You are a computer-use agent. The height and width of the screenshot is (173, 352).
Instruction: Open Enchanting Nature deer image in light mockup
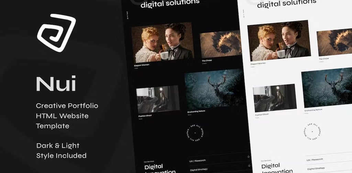(327, 87)
